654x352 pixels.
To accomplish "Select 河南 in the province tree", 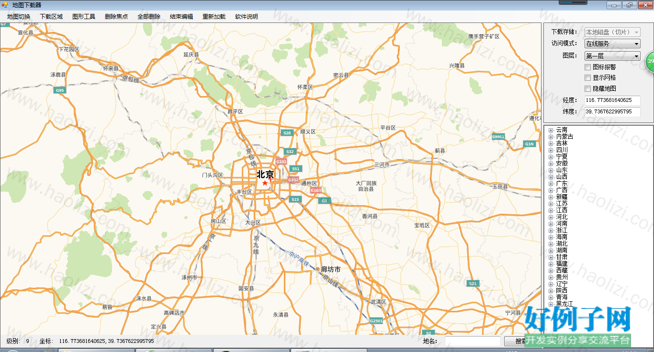I will pyautogui.click(x=562, y=224).
